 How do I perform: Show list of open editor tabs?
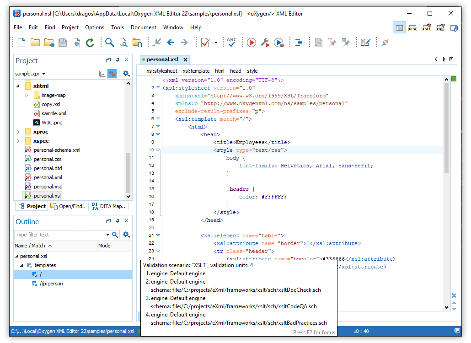click(x=451, y=59)
